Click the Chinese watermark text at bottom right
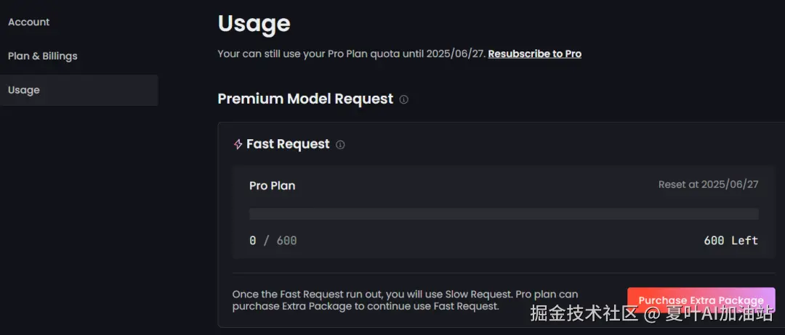The height and width of the screenshot is (335, 785). [x=651, y=315]
